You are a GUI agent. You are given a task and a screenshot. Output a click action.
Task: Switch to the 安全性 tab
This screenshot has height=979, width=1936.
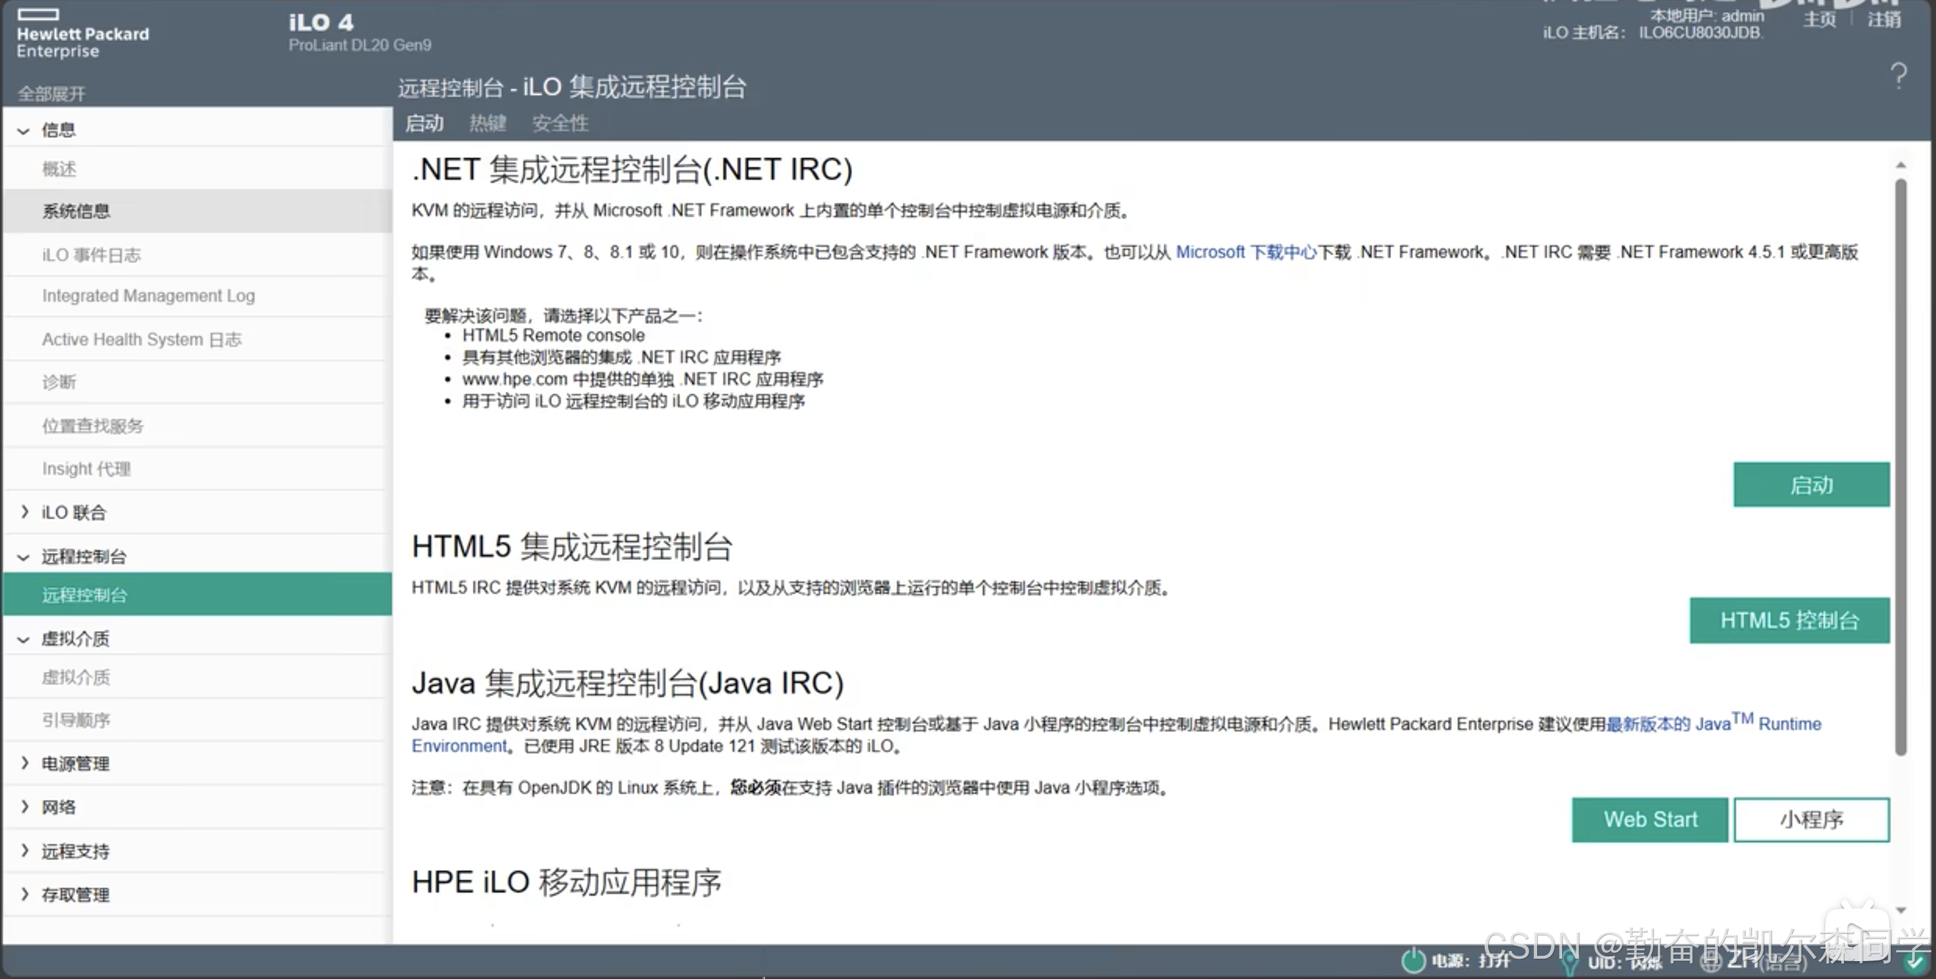click(x=560, y=123)
